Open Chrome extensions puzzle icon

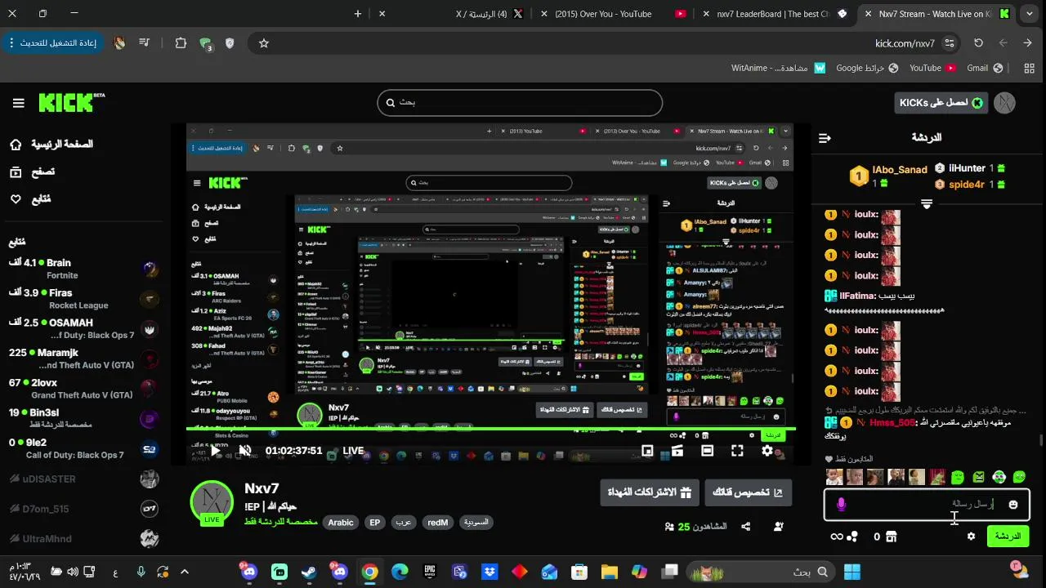(181, 43)
